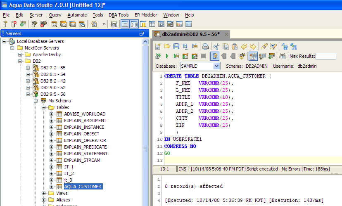
Task: Click the reconnect plug icon in editor toolbar
Action: point(242,56)
